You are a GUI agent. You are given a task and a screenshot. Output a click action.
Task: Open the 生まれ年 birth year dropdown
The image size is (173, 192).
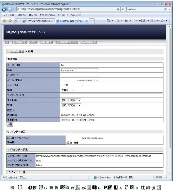click(x=71, y=100)
